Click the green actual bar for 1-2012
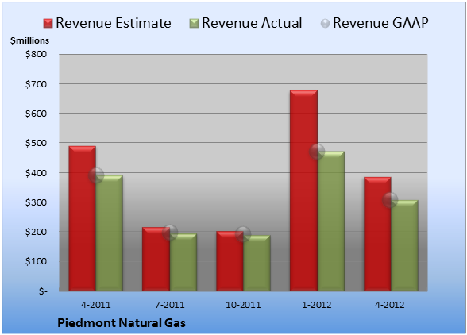The width and height of the screenshot is (467, 335). point(331,221)
